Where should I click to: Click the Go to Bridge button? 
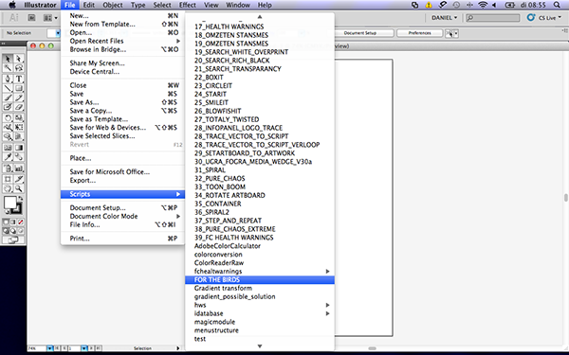pyautogui.click(x=32, y=17)
